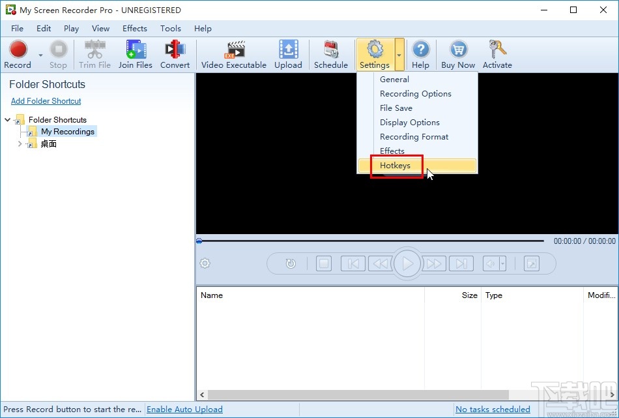This screenshot has height=418, width=619.
Task: Expand the 桌面 folder tree node
Action: click(20, 144)
